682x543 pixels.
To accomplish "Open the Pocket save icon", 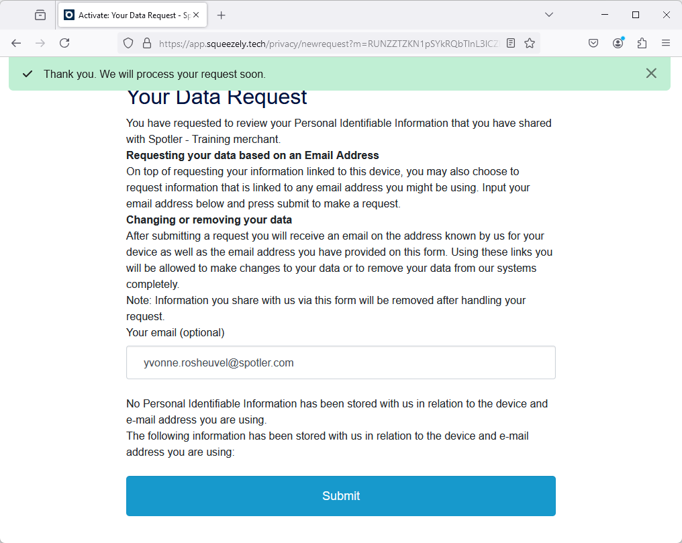I will 593,43.
